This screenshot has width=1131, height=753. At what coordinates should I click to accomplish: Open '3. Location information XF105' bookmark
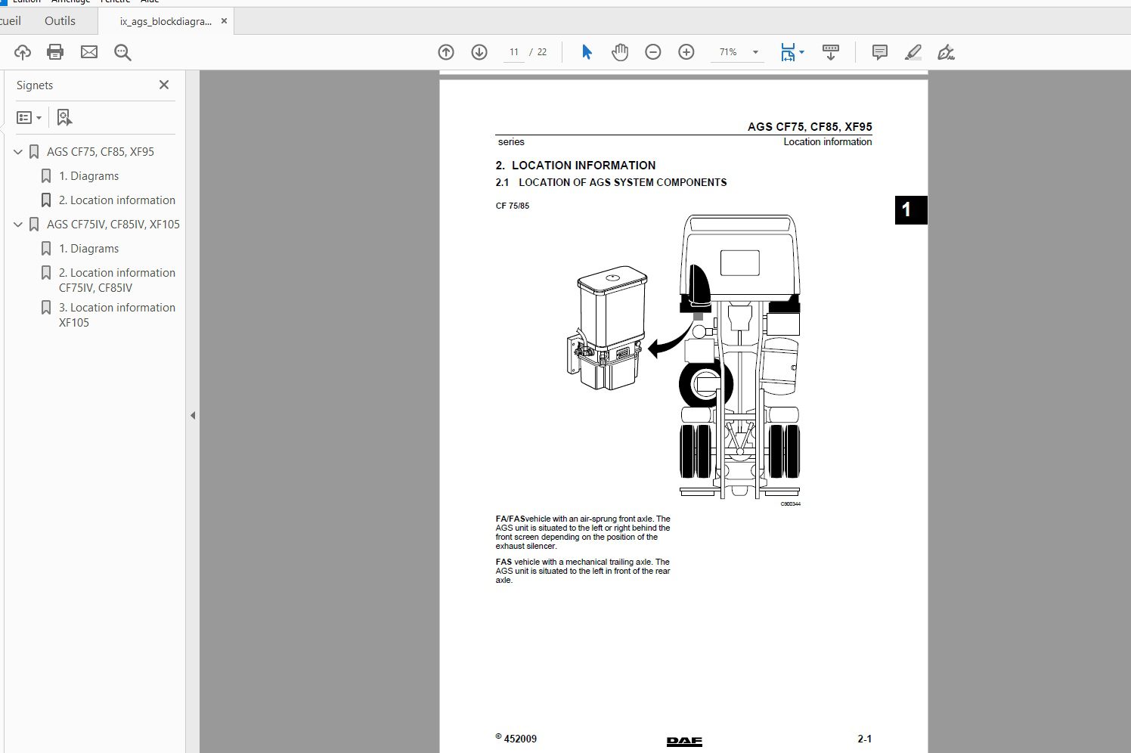click(117, 315)
